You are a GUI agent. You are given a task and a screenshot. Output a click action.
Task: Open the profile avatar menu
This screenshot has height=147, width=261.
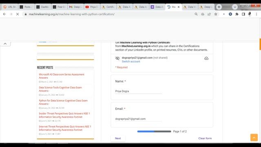[x=250, y=14]
